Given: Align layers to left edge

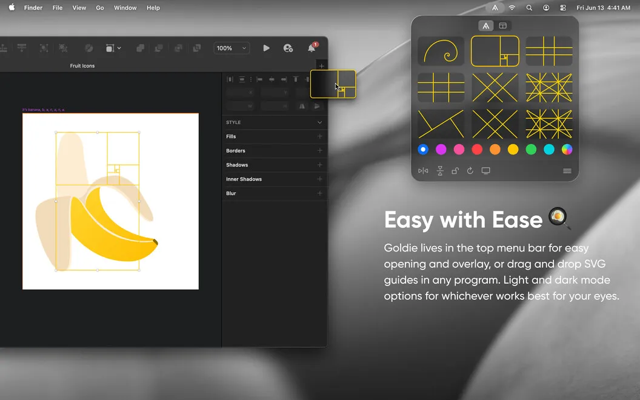Looking at the screenshot, I should [x=259, y=79].
